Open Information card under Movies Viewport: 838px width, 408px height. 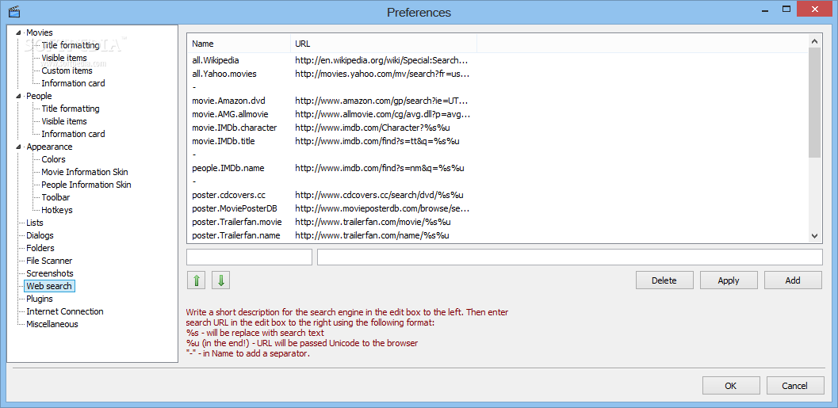(73, 83)
